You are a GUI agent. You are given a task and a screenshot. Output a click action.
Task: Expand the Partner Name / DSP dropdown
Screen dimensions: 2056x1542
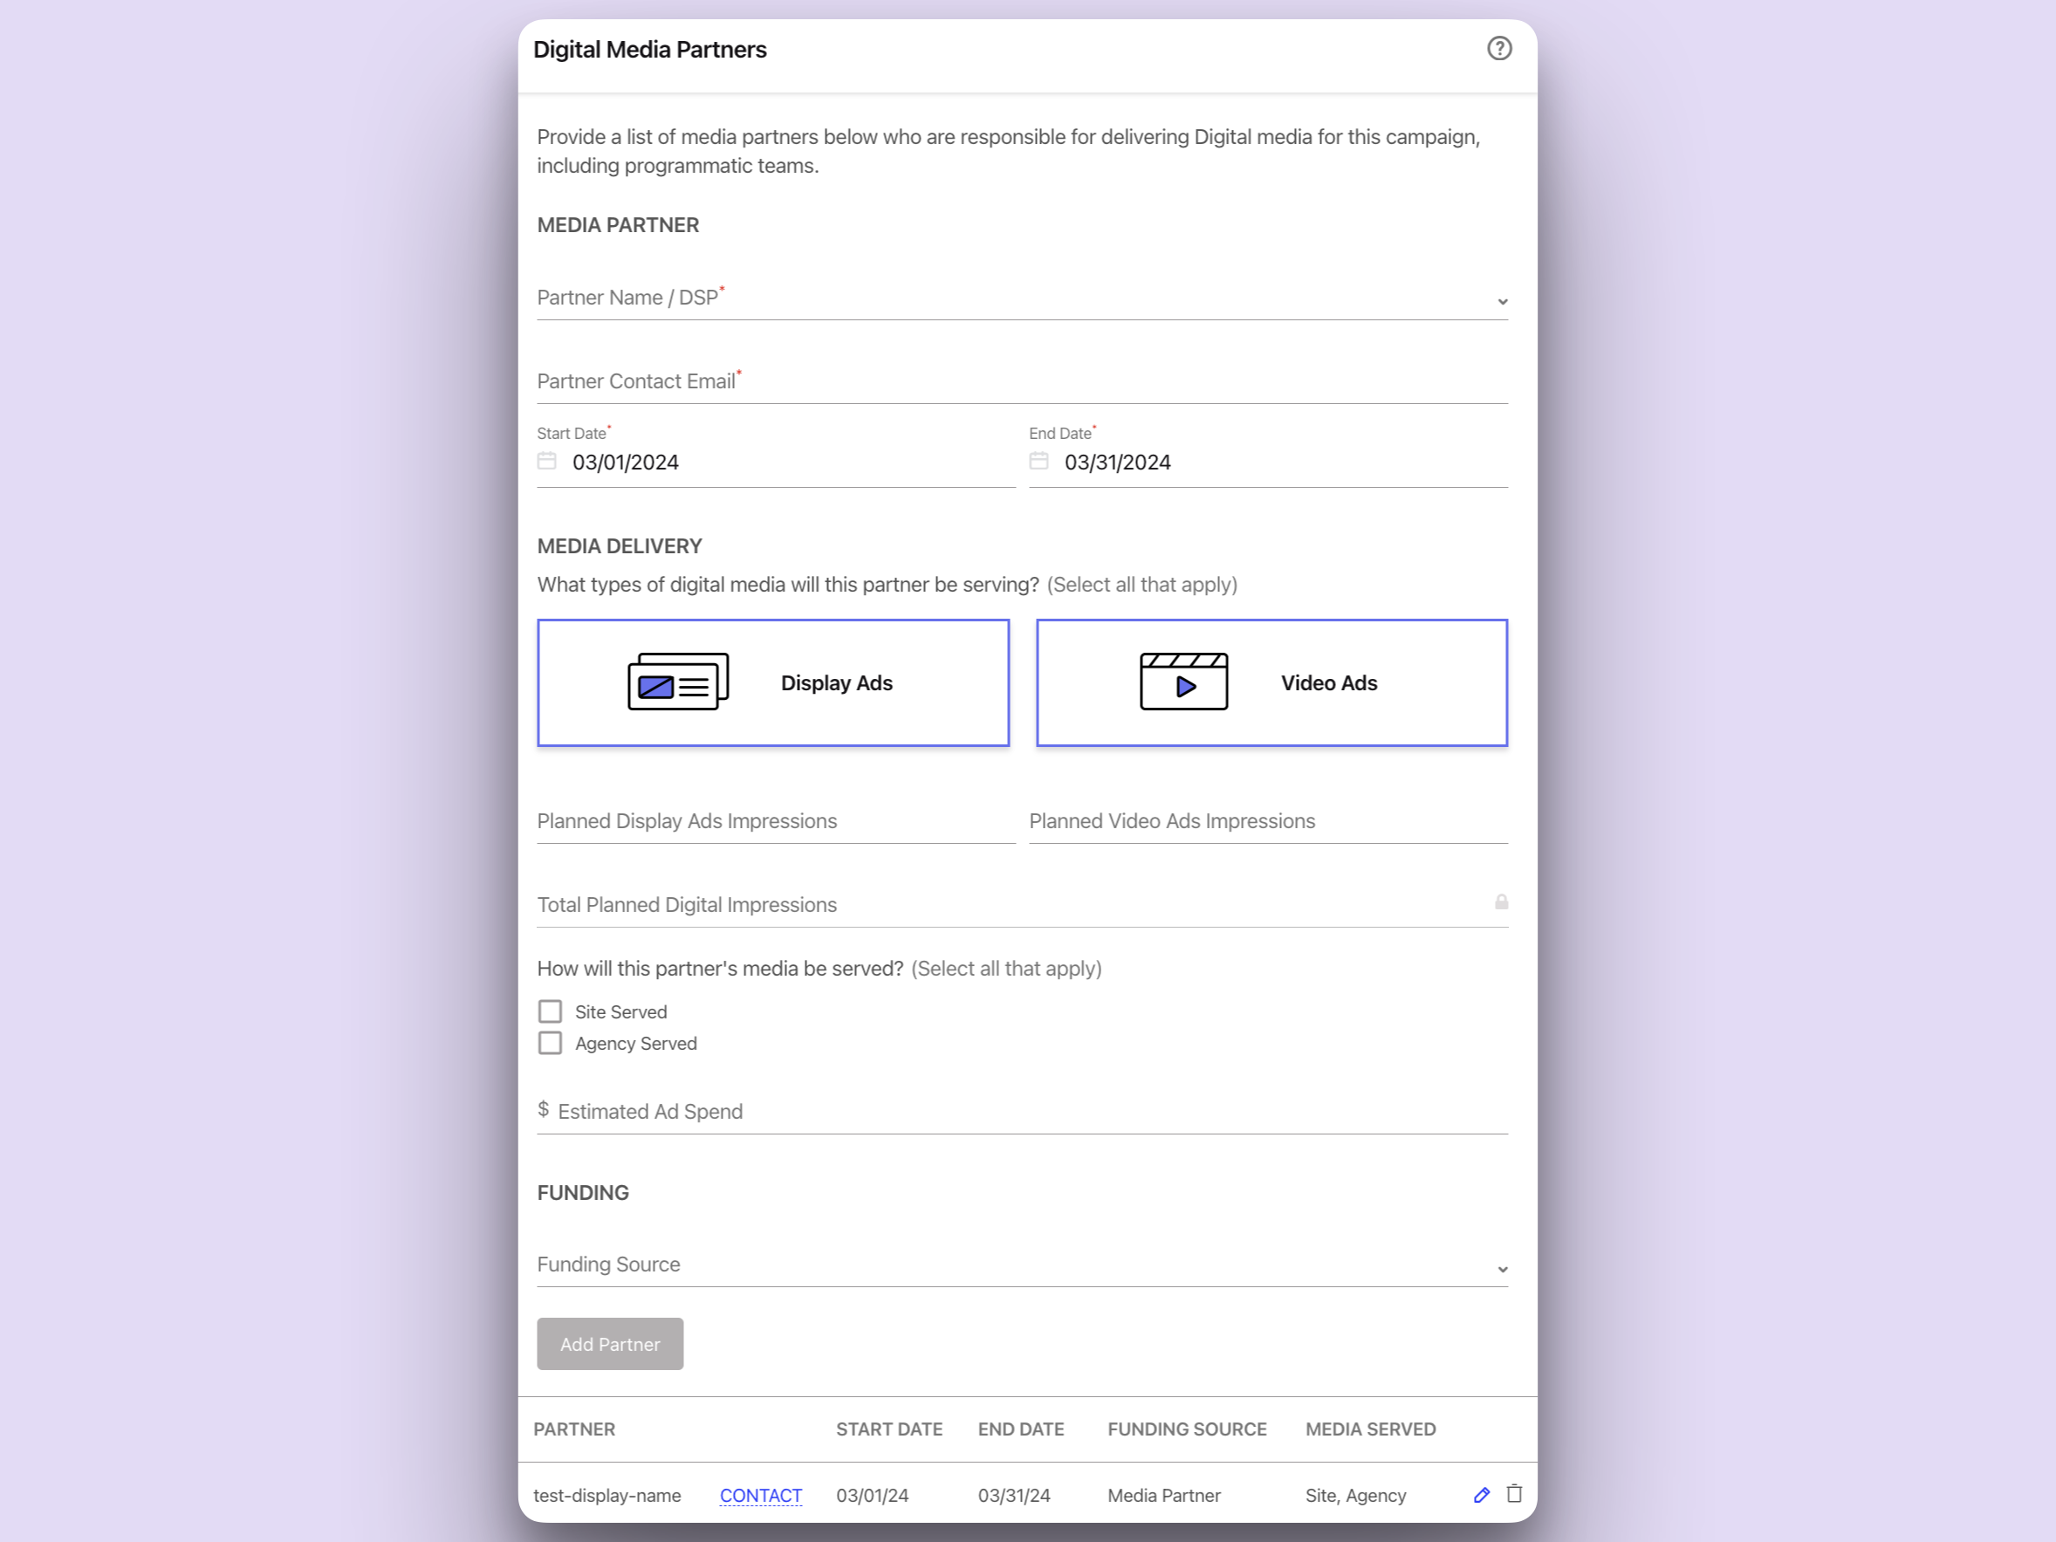click(1497, 297)
